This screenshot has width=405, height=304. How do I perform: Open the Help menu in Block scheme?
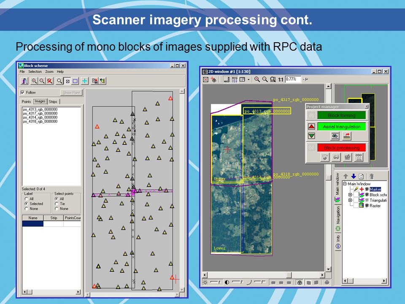60,72
